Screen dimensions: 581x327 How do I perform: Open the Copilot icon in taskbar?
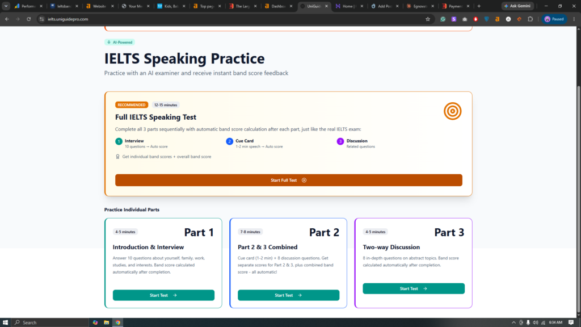click(95, 322)
